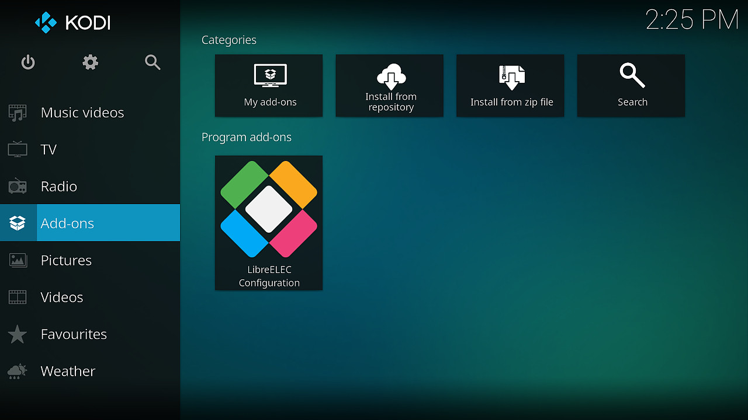The image size is (748, 420).
Task: Click the Weather cloud icon
Action: click(x=18, y=371)
